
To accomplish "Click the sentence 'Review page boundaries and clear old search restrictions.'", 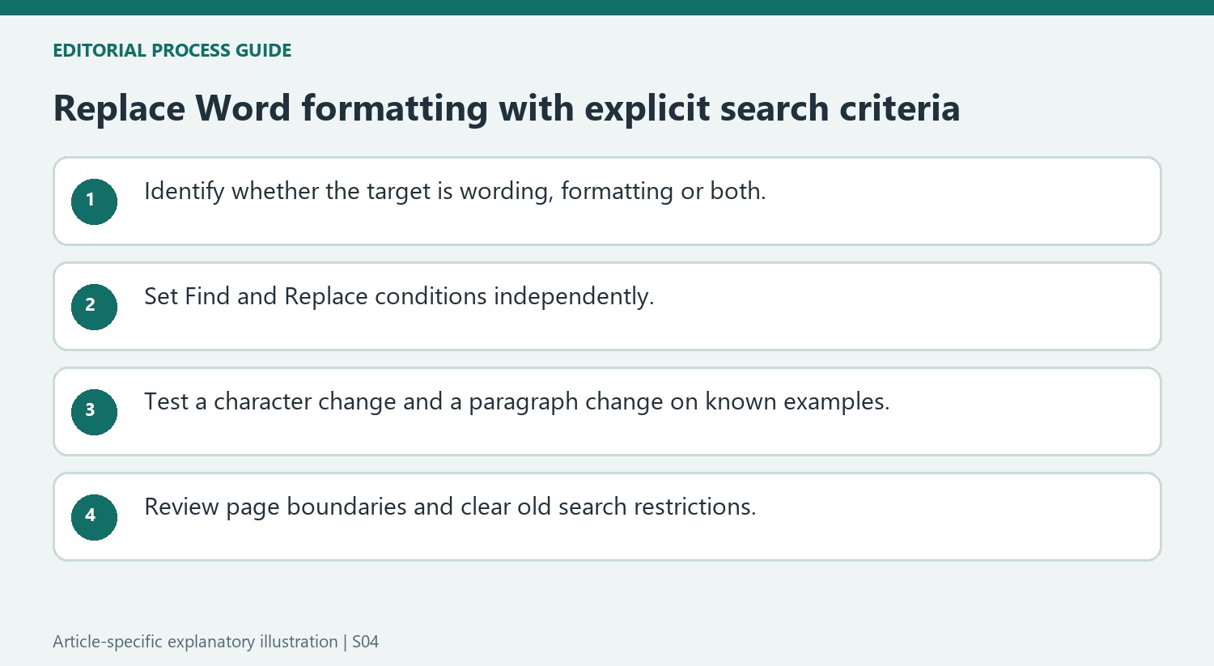I will [450, 507].
